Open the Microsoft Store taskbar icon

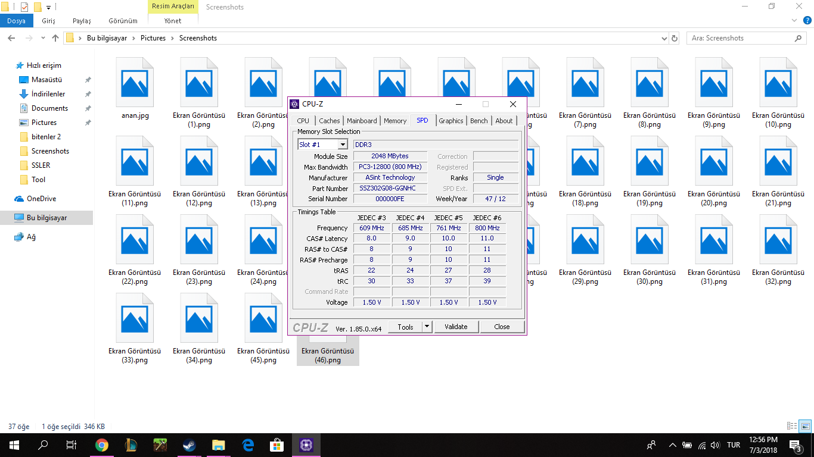[277, 445]
